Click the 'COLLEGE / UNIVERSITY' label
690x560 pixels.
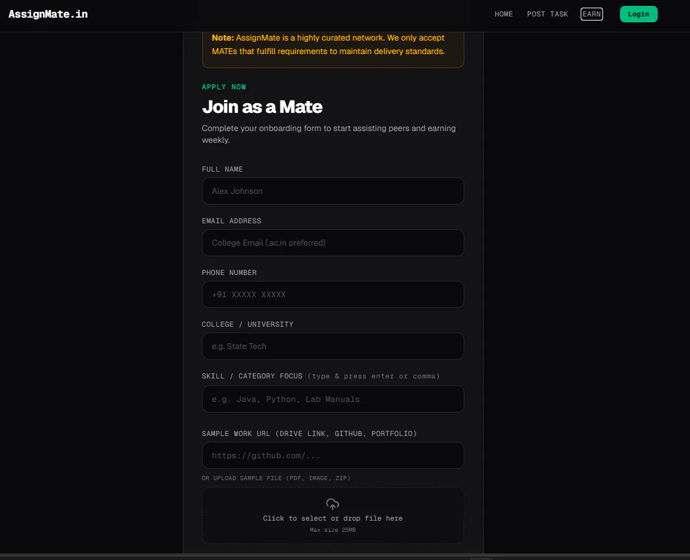pyautogui.click(x=247, y=324)
